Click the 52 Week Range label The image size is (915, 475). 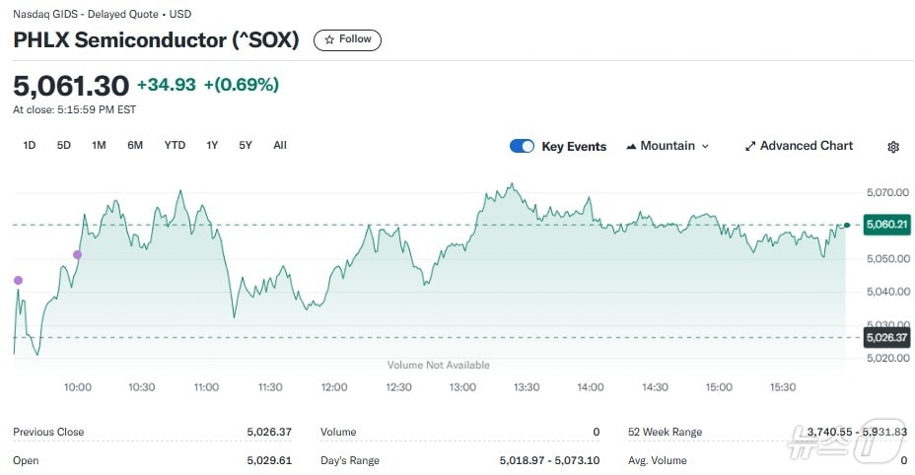click(665, 433)
